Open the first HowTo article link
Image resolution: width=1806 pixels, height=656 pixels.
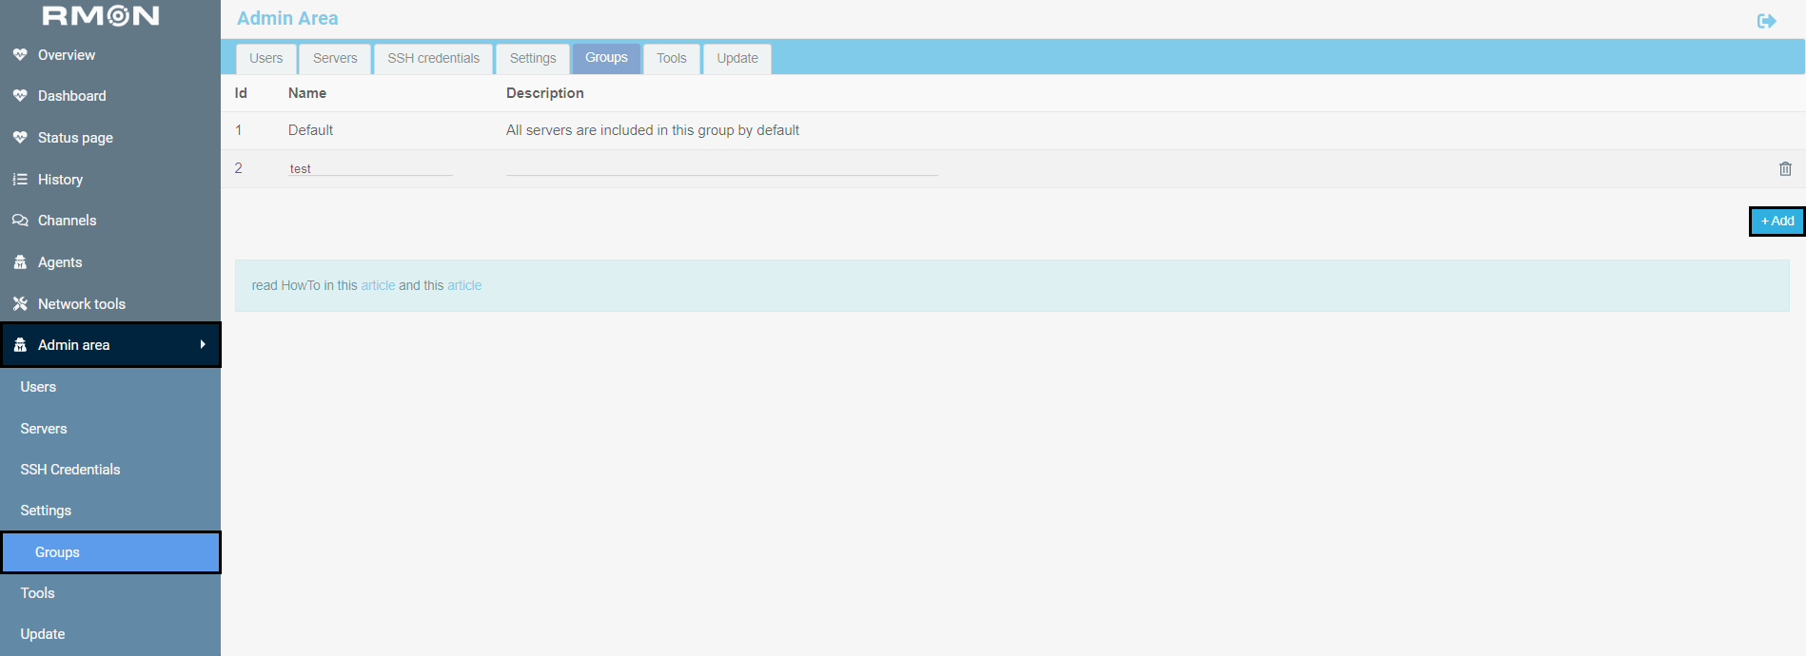click(x=378, y=285)
